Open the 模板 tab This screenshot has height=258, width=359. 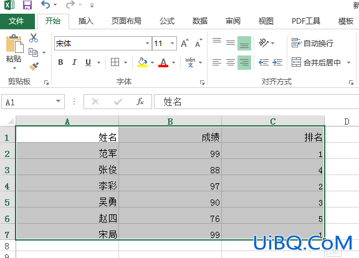point(346,21)
